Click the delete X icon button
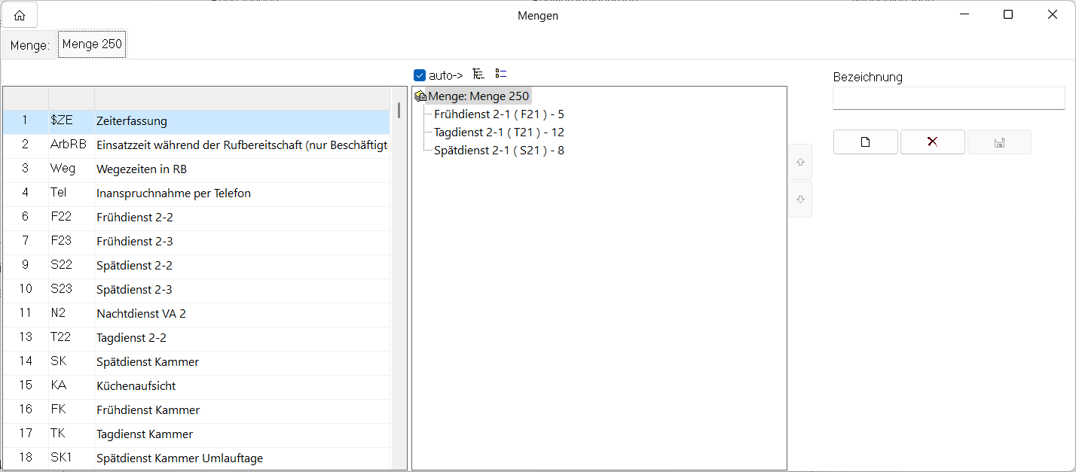Image resolution: width=1076 pixels, height=472 pixels. (x=932, y=142)
